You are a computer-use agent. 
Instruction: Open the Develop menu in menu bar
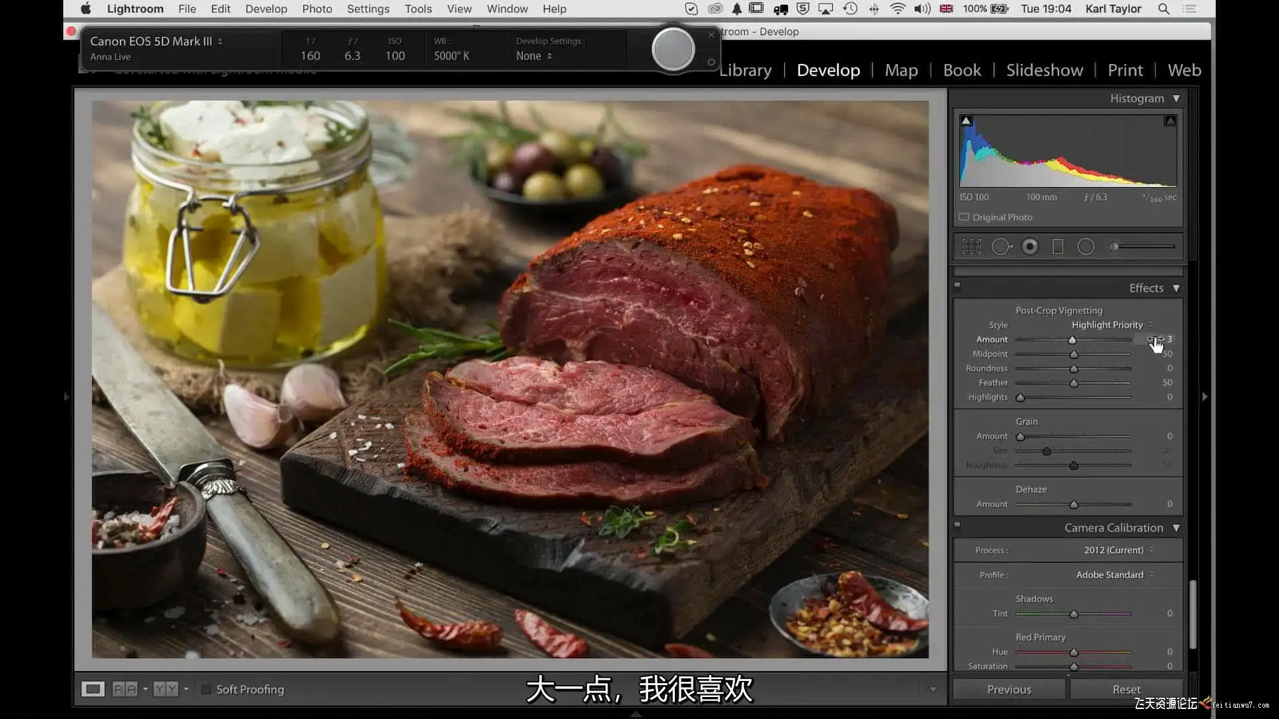pyautogui.click(x=266, y=9)
